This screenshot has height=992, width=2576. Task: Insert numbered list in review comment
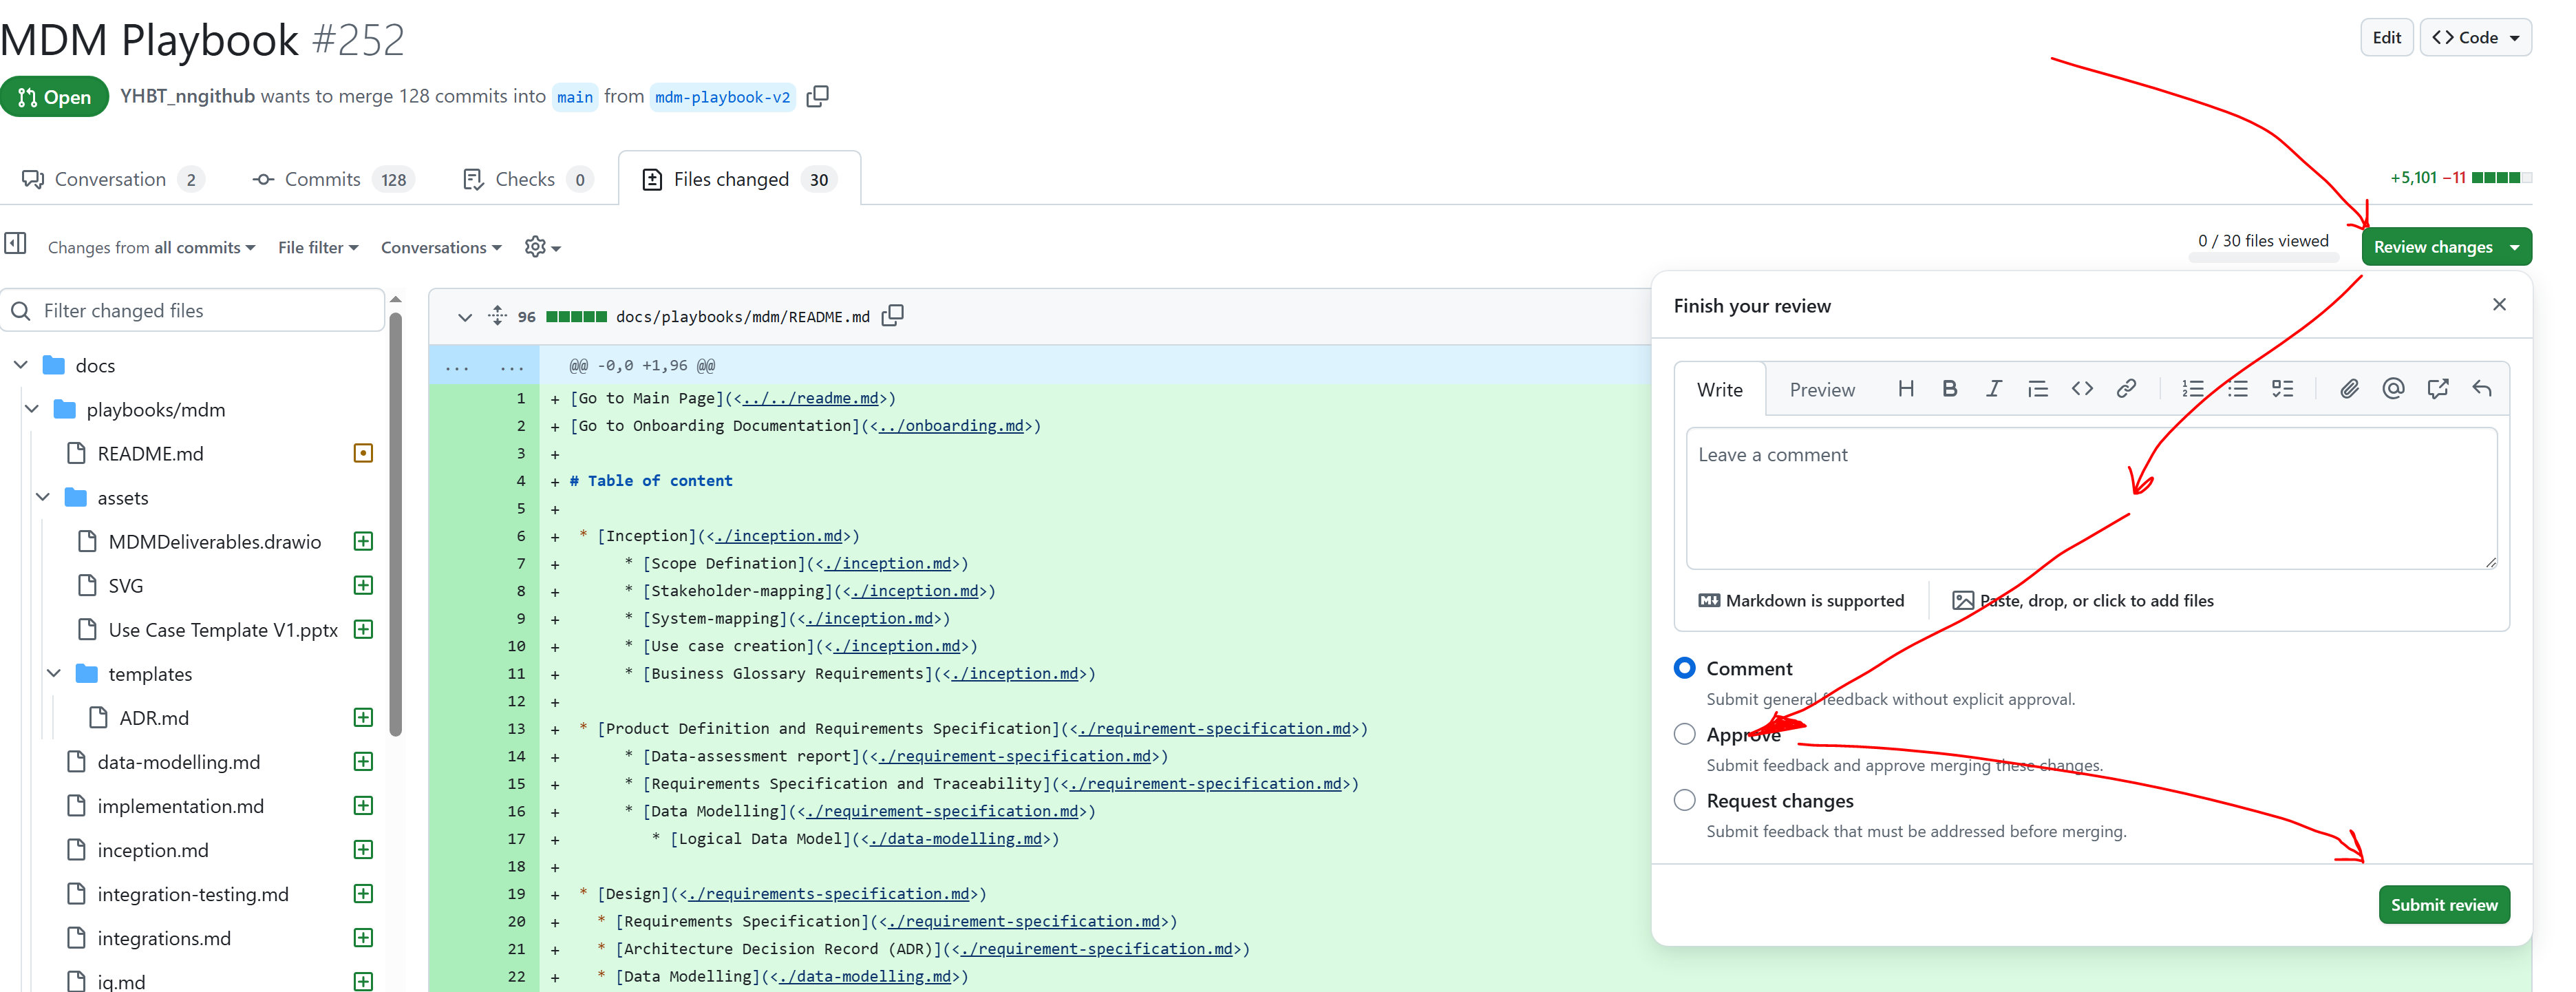(2193, 389)
